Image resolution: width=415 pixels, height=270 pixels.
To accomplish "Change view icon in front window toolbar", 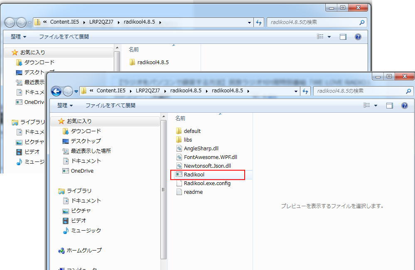I will (x=366, y=105).
